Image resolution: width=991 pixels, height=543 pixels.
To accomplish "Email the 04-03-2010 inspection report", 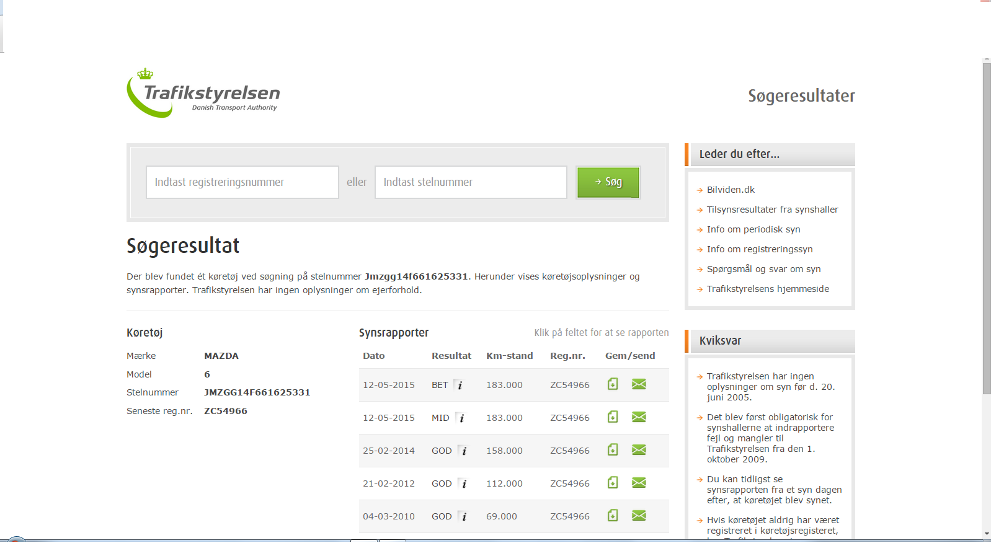I will (639, 516).
